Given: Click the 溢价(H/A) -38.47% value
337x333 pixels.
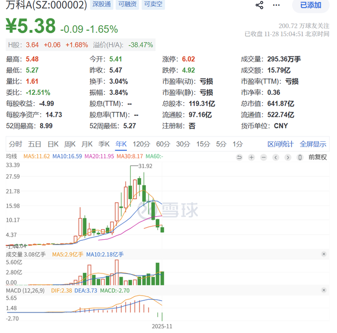Looking at the screenshot, I should tap(141, 45).
